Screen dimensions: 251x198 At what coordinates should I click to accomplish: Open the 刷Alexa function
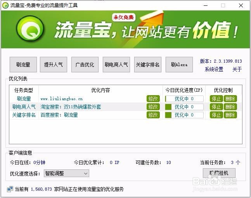pos(179,65)
